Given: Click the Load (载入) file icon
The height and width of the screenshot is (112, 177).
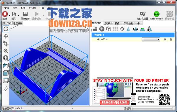Looking at the screenshot, I should 14,14.
